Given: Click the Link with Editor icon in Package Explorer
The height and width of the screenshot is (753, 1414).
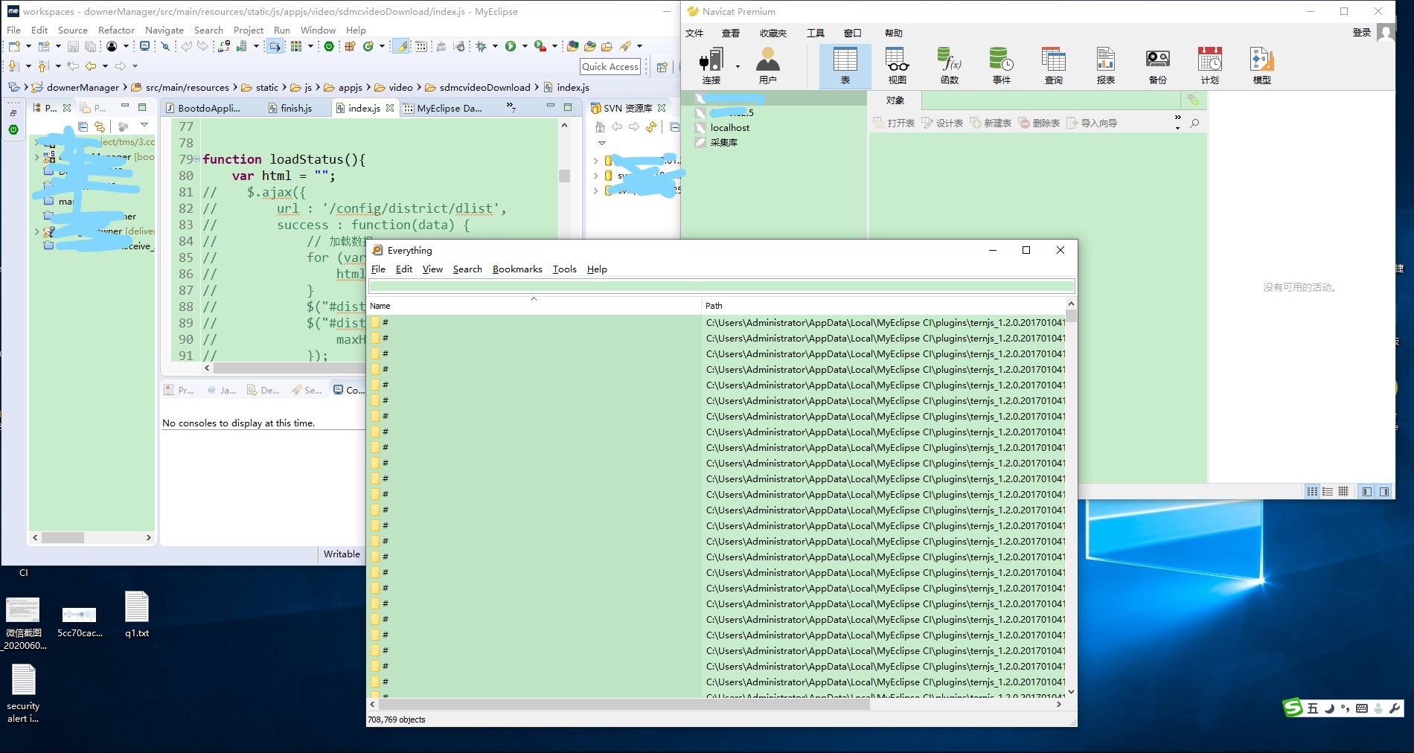Looking at the screenshot, I should click(99, 126).
